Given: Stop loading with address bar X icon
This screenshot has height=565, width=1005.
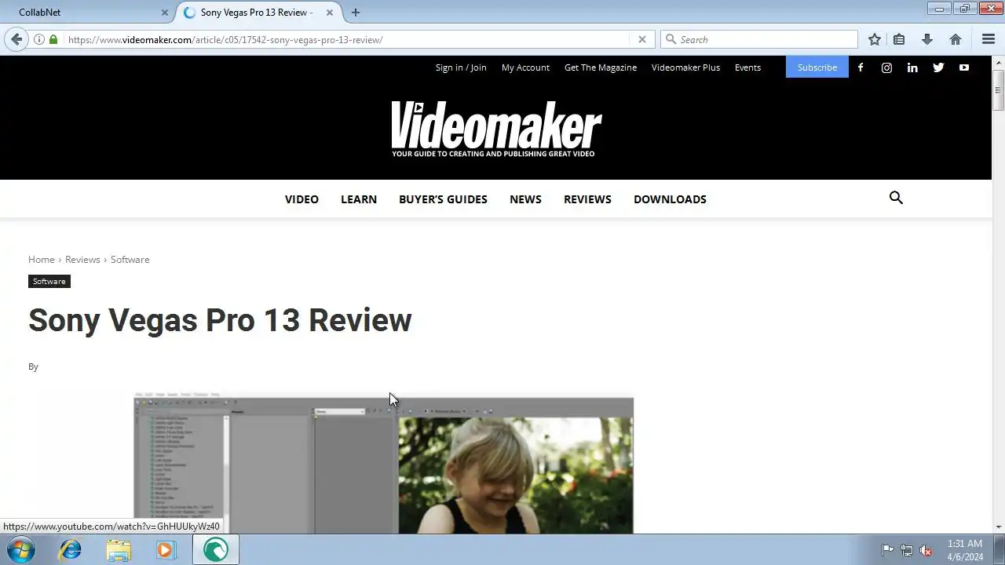Looking at the screenshot, I should tap(641, 39).
